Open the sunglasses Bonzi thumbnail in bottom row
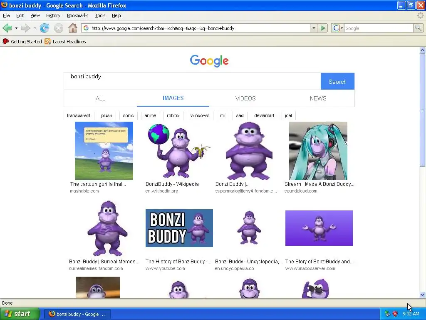This screenshot has height=320, width=426. coord(315,288)
